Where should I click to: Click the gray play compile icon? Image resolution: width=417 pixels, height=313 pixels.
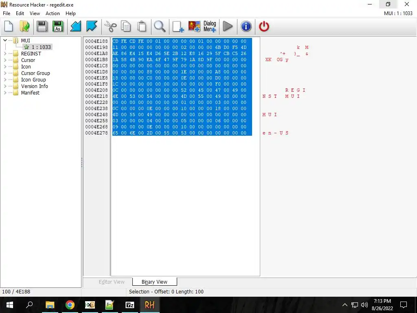pos(228,26)
